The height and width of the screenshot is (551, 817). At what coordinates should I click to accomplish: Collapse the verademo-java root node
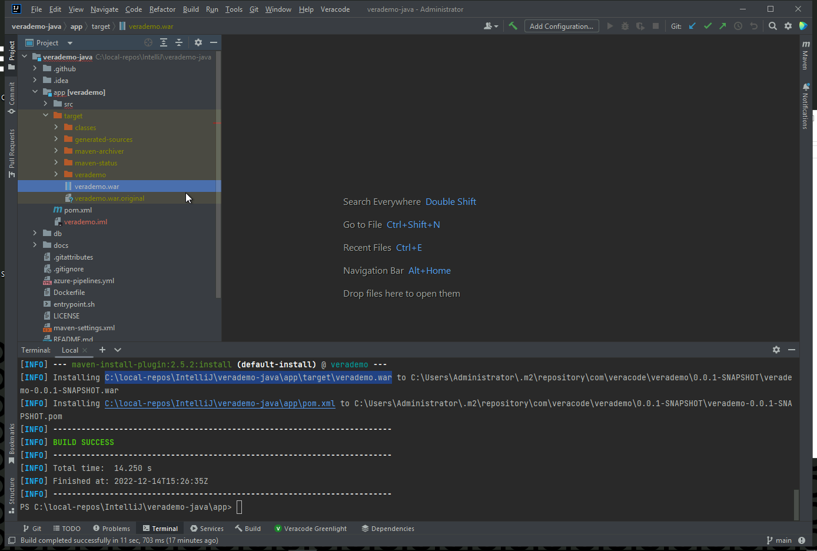pyautogui.click(x=24, y=57)
